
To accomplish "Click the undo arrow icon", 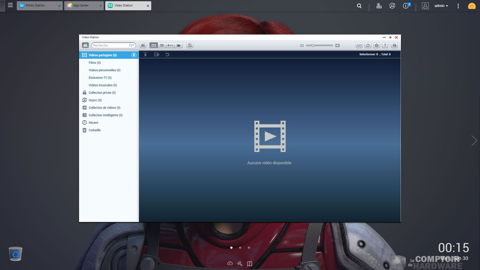I will tap(167, 55).
